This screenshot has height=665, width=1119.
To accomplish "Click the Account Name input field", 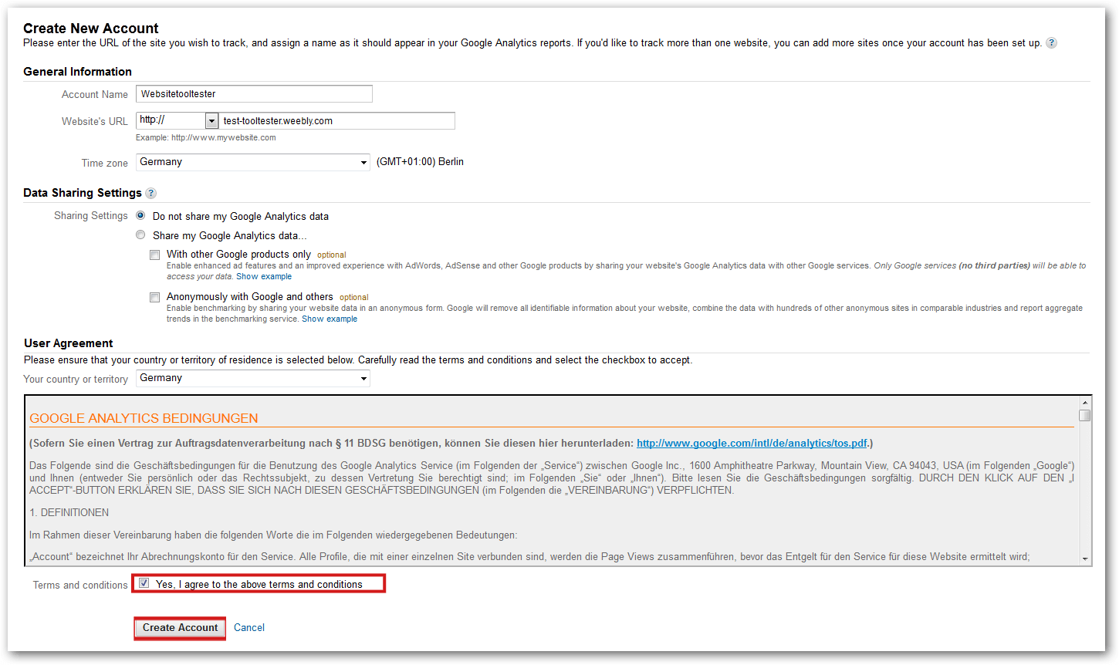I will click(x=254, y=94).
